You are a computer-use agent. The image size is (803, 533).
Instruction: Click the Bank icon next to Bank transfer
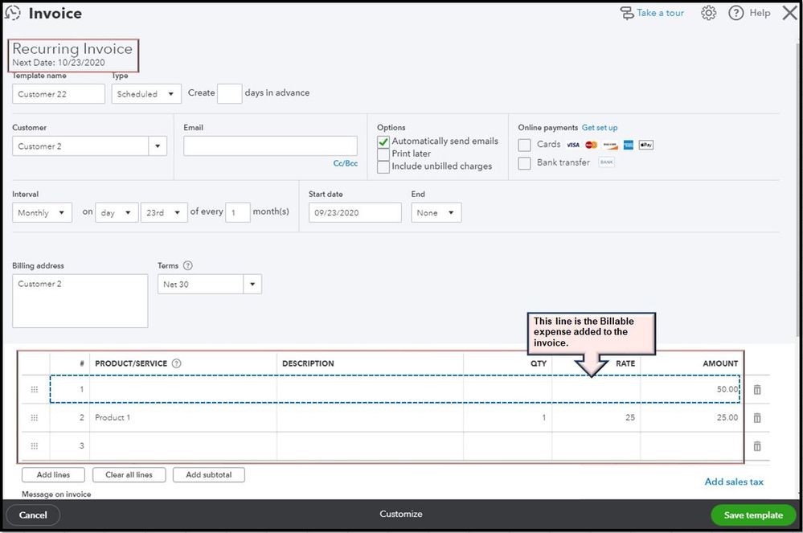point(606,162)
